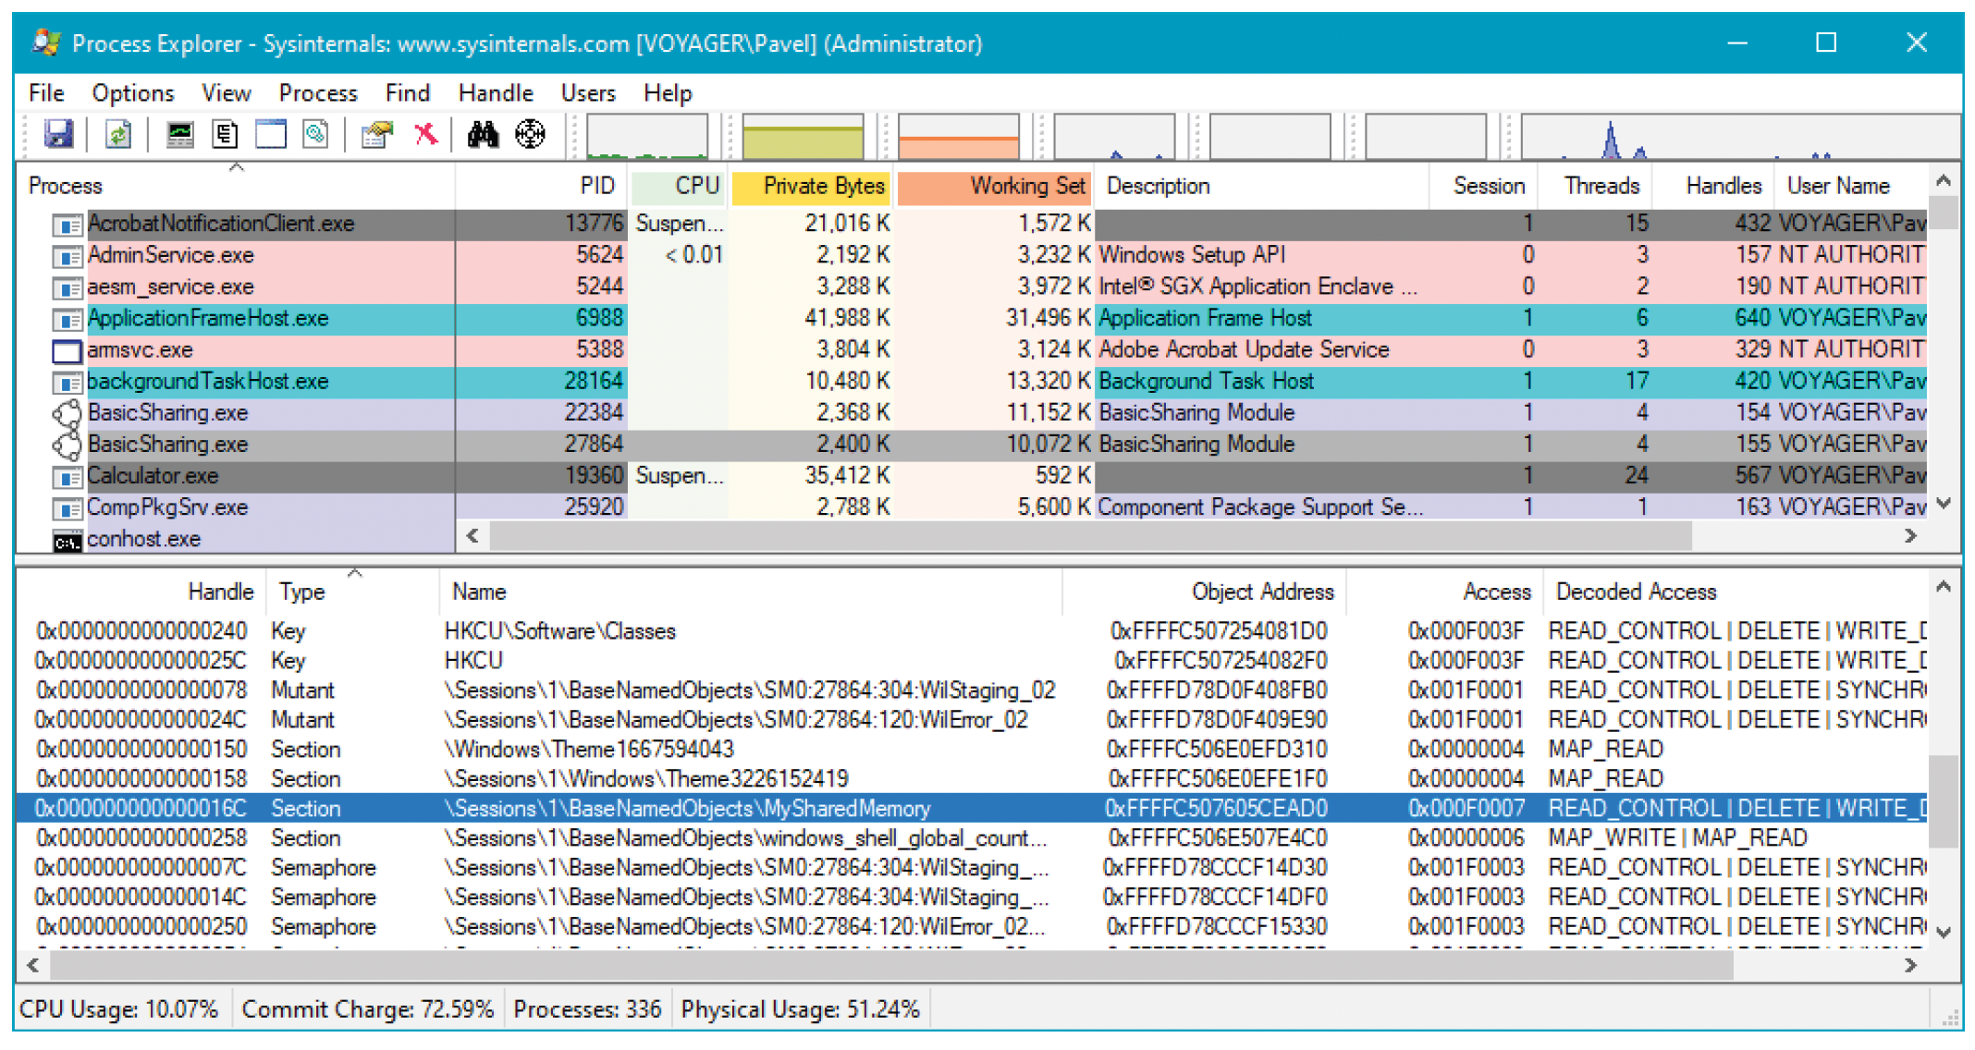
Task: Select the CompPkgSrv.exe process row
Action: click(972, 508)
